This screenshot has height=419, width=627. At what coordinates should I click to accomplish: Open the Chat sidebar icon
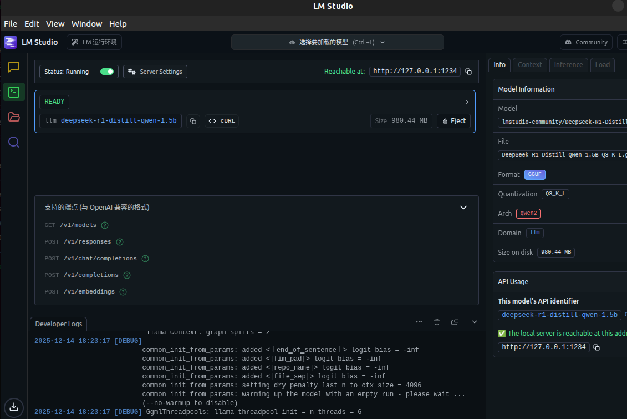click(x=14, y=67)
